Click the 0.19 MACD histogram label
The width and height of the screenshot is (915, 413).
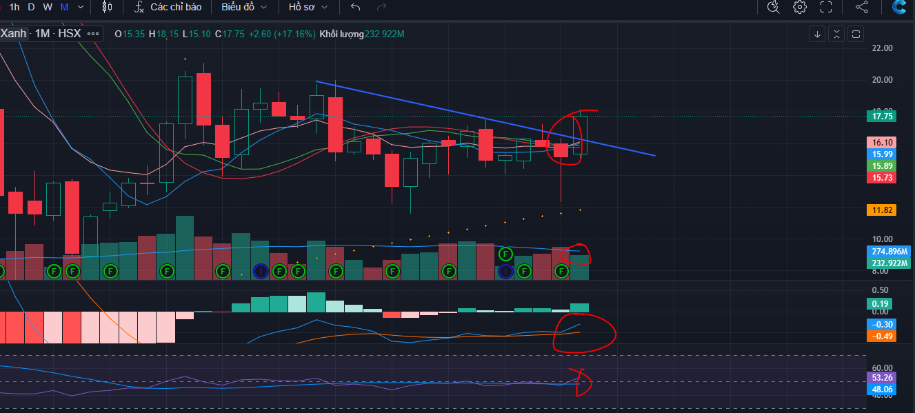click(879, 303)
